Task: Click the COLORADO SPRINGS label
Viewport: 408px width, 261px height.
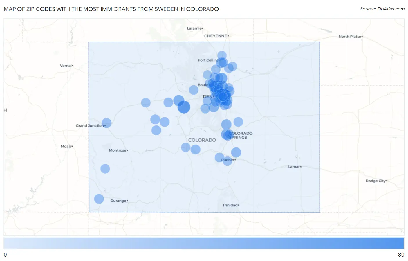Action: (241, 135)
